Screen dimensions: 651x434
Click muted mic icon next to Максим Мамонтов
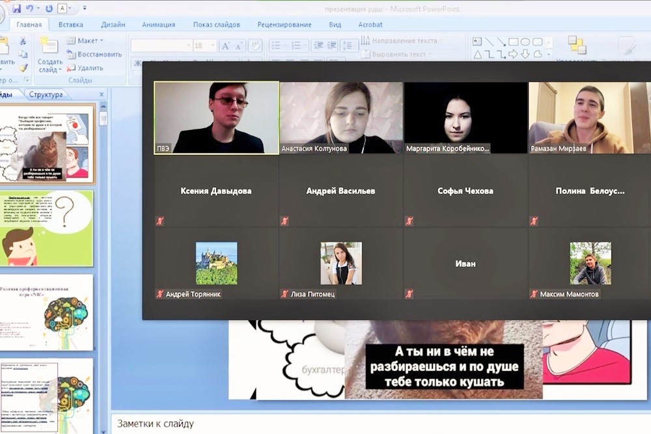534,294
